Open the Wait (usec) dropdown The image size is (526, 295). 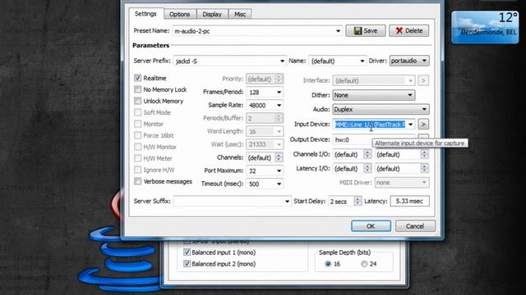[x=265, y=144]
